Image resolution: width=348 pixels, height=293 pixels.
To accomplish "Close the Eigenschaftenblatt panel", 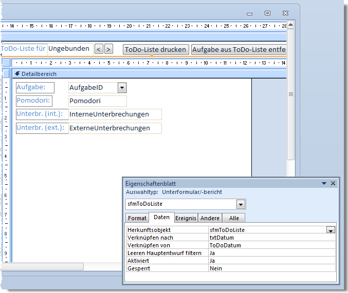I will coord(333,183).
